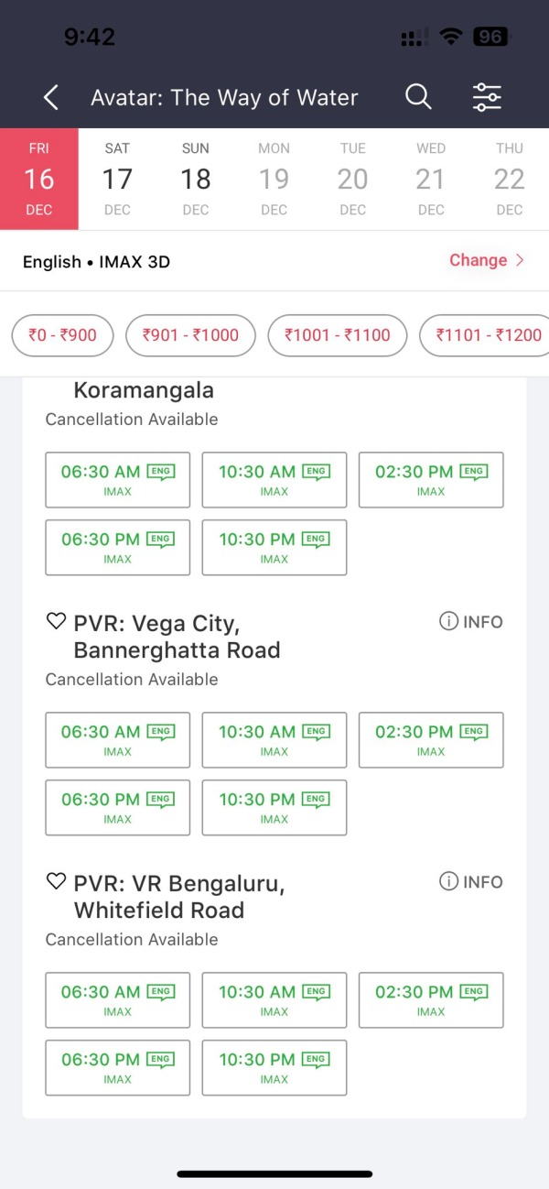The height and width of the screenshot is (1189, 549).
Task: Book 06:30 AM show at Koramangala
Action: coord(118,479)
